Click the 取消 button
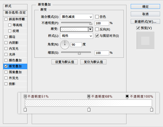This screenshot has width=163, height=127. point(145,14)
